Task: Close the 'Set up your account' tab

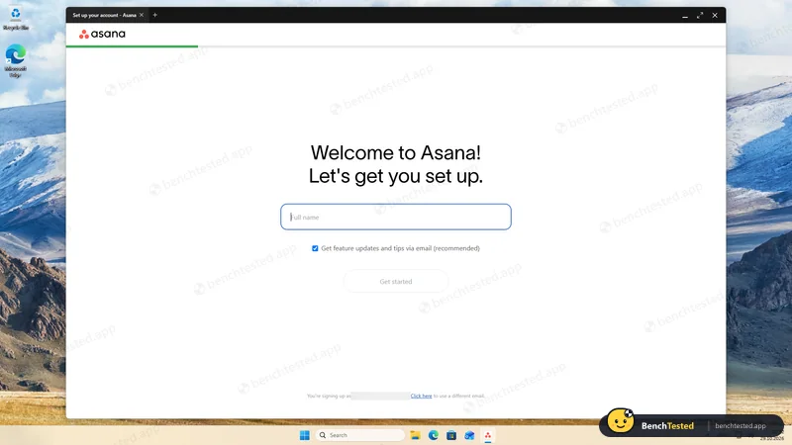Action: tap(142, 15)
